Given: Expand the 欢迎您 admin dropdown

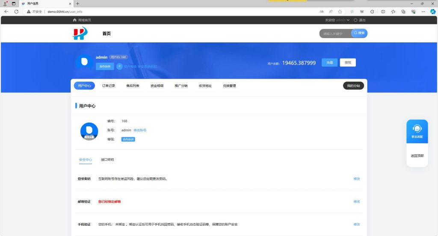Looking at the screenshot, I should (x=337, y=20).
